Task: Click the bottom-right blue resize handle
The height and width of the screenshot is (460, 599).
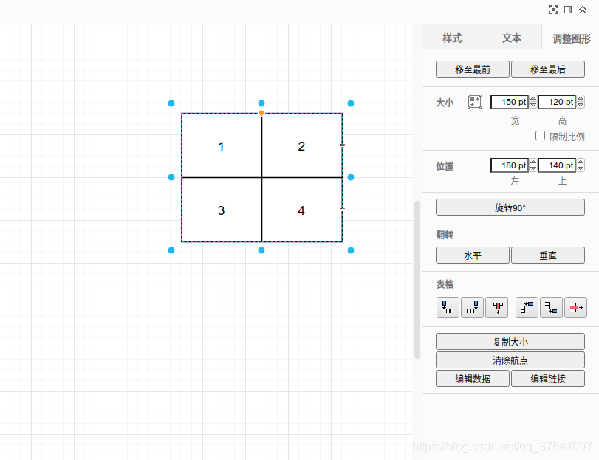Action: 351,250
